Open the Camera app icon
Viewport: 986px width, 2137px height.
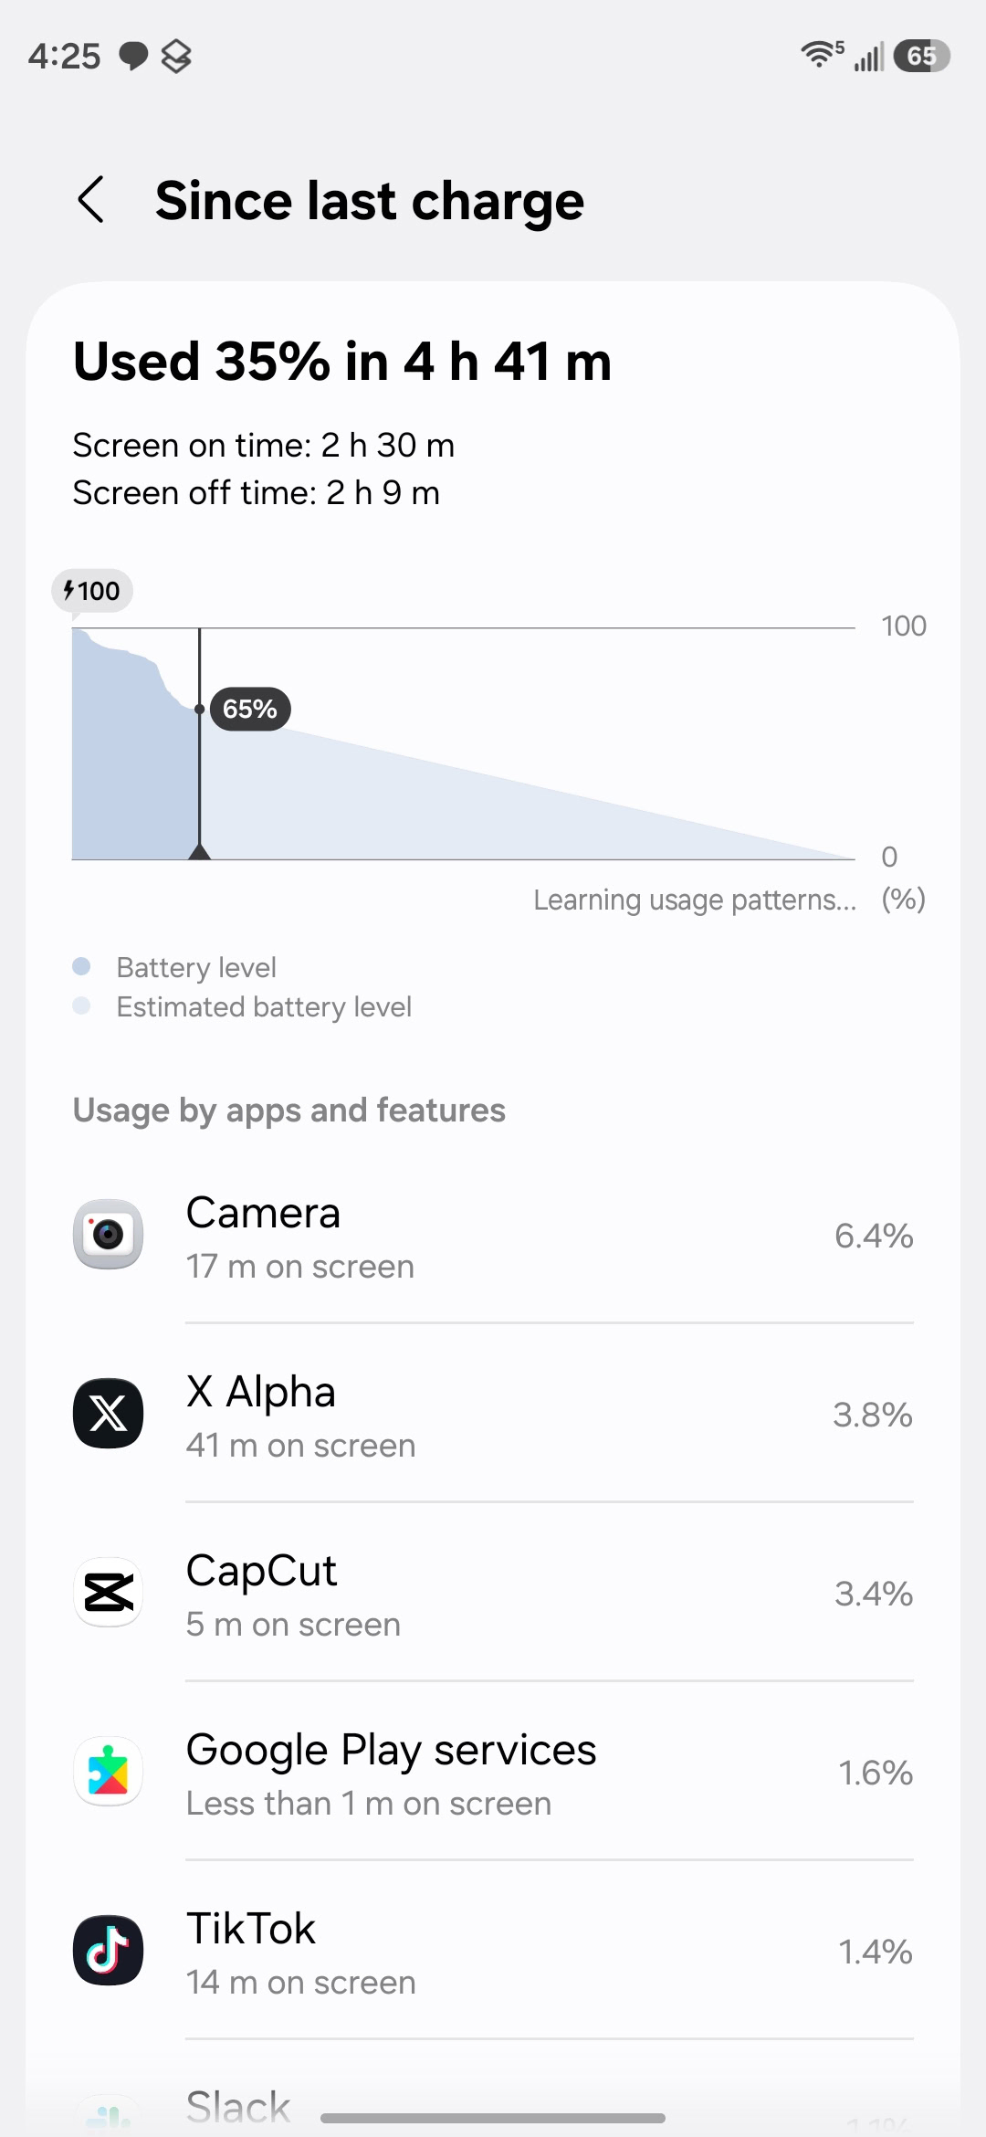[x=108, y=1234]
